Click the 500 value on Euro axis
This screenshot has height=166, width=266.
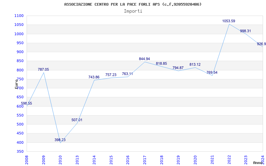pyautogui.click(x=20, y=124)
